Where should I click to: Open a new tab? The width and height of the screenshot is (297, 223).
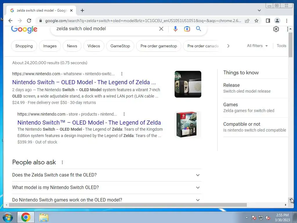[x=82, y=10]
